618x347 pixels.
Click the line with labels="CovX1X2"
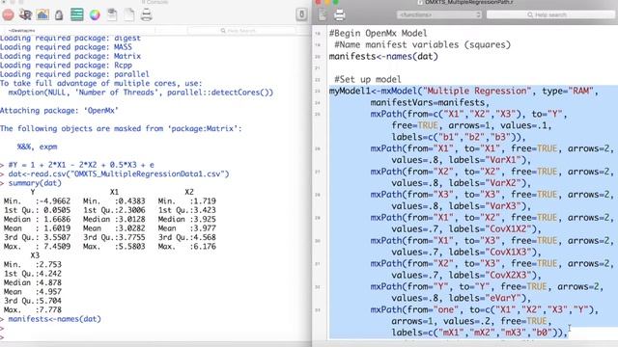click(466, 229)
